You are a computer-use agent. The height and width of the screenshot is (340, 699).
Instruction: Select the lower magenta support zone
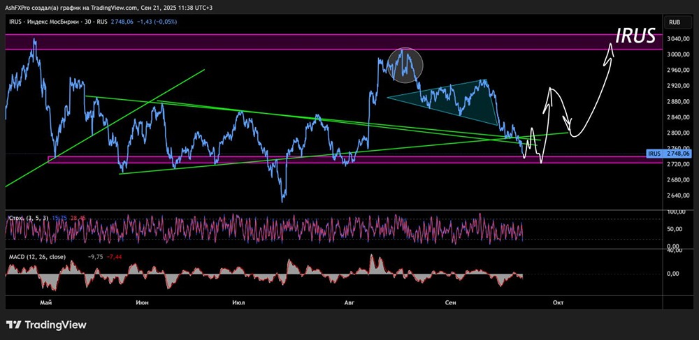210,160
